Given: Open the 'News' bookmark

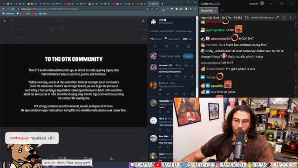Looking at the screenshot, I should pyautogui.click(x=43, y=14).
